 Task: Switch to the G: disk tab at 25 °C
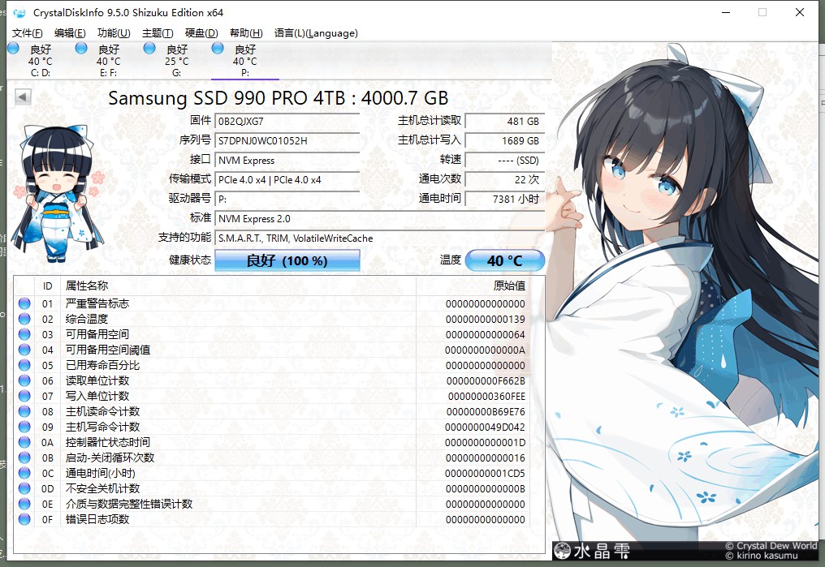(177, 60)
